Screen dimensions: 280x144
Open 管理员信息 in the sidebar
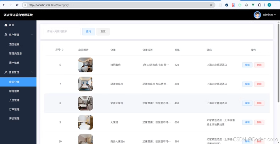pyautogui.click(x=18, y=54)
